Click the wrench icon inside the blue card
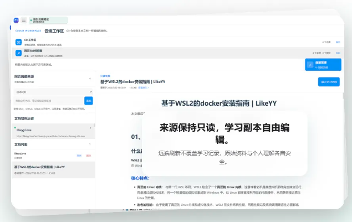Image resolution: width=352 pixels, height=222 pixels. click(x=310, y=65)
